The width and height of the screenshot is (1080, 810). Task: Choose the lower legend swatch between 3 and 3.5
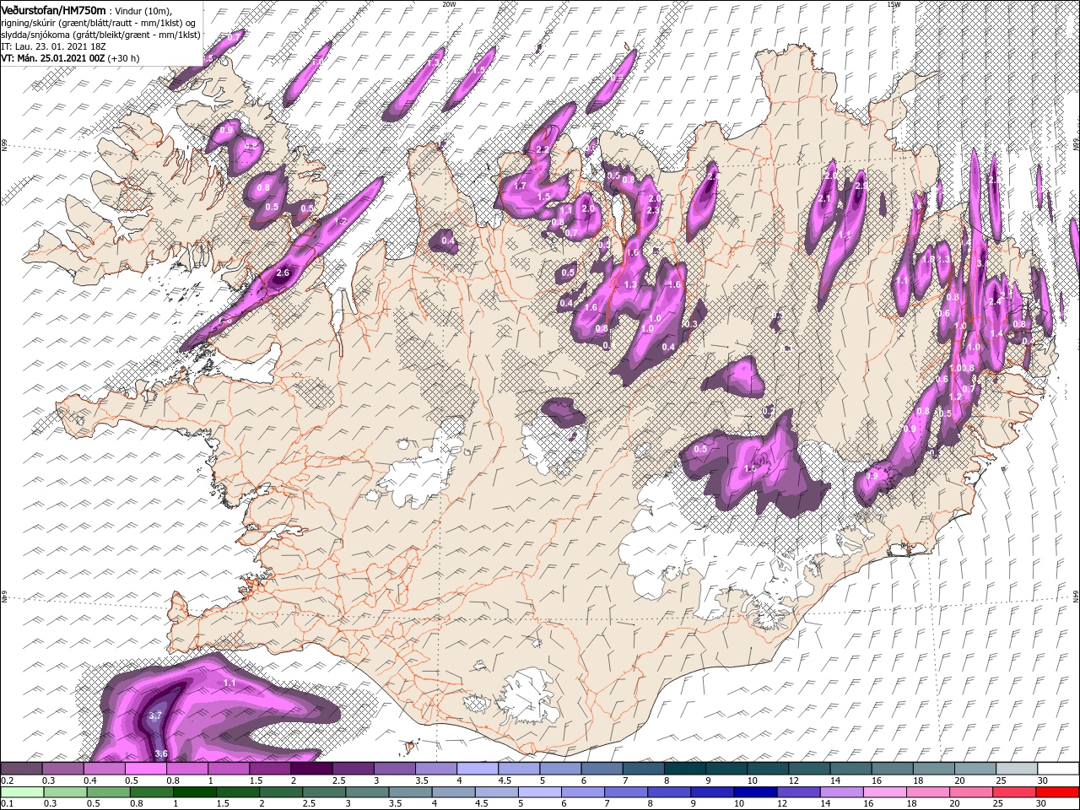tap(366, 792)
